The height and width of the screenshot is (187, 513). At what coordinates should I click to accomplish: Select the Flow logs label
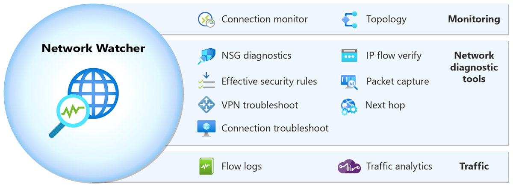click(x=242, y=166)
